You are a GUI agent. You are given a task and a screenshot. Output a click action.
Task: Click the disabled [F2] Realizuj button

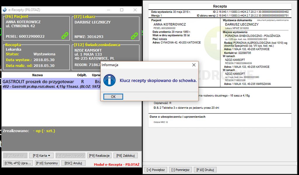[15, 156]
